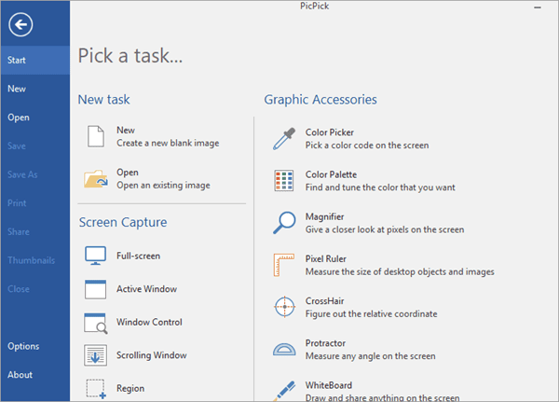Image resolution: width=559 pixels, height=402 pixels.
Task: Select Start in the sidebar
Action: pos(35,60)
